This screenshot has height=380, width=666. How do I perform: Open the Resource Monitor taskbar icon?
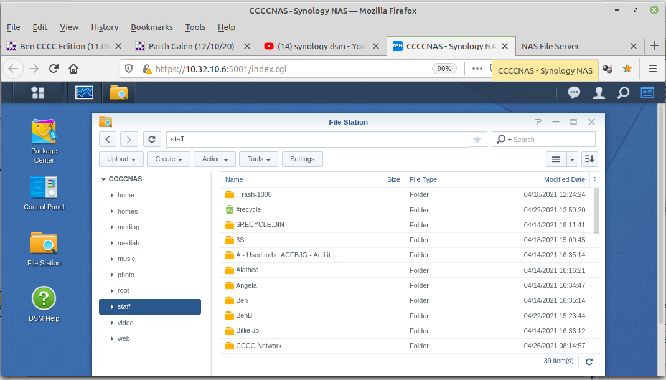pos(84,93)
